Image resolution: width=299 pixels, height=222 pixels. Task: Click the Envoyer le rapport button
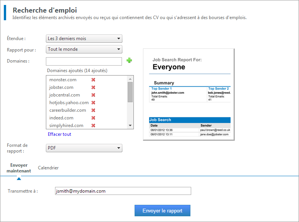click(x=162, y=211)
